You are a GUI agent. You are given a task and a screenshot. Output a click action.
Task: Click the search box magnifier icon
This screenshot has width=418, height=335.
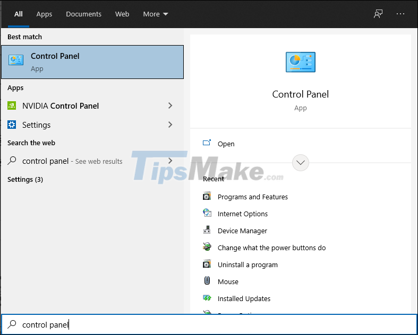point(12,324)
